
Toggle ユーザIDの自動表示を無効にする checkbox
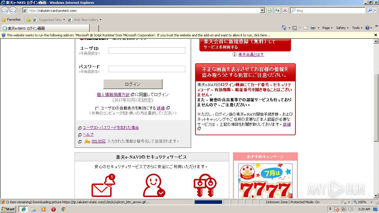(97, 109)
